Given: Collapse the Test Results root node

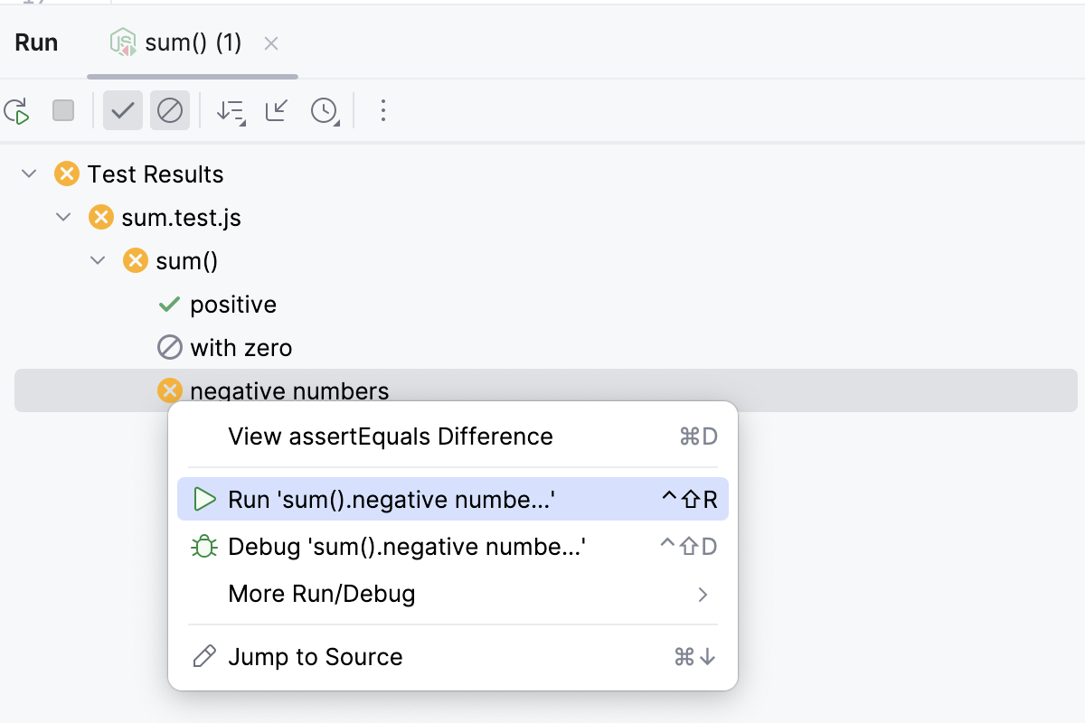Looking at the screenshot, I should (28, 174).
